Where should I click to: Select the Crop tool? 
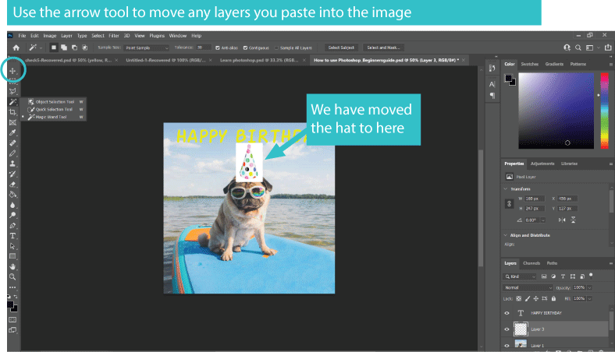click(x=13, y=112)
